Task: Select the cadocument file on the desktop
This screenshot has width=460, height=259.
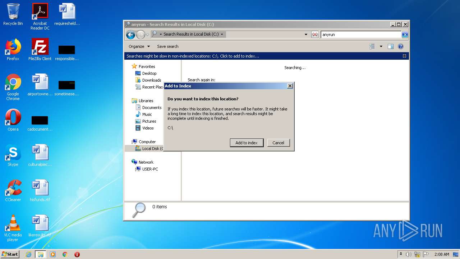Action: 40,123
